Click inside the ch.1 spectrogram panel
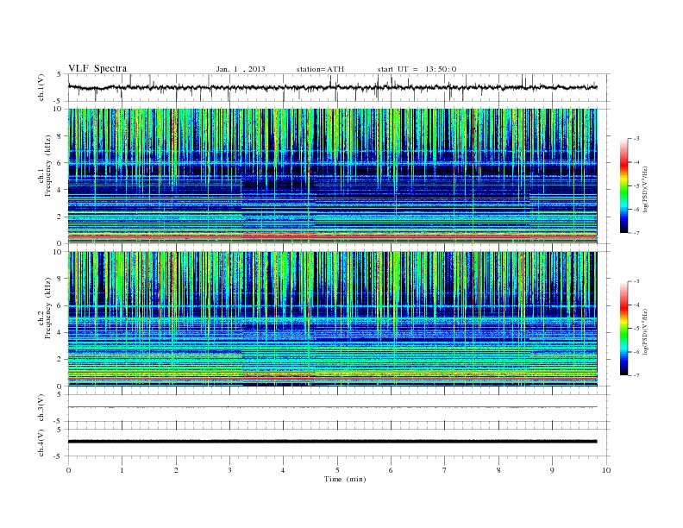 coord(332,176)
